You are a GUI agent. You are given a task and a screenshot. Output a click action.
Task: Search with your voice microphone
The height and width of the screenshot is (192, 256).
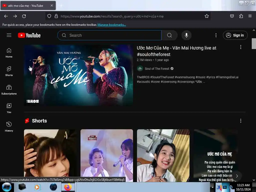[186, 35]
